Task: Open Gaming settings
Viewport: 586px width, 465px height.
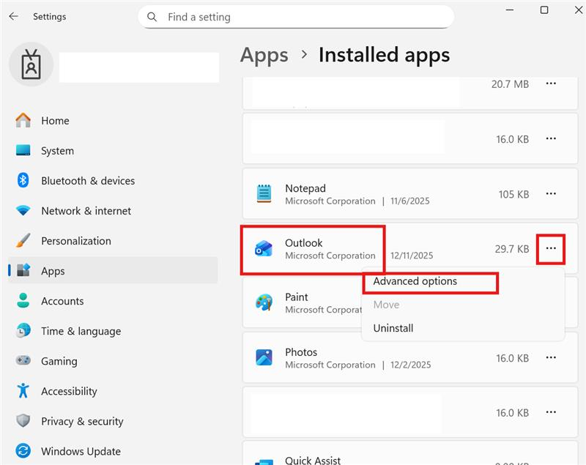Action: (x=113, y=361)
